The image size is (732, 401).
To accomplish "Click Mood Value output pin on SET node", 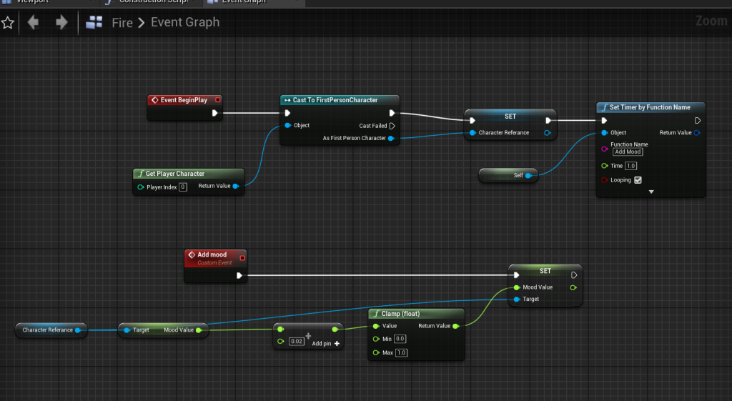I will [573, 287].
